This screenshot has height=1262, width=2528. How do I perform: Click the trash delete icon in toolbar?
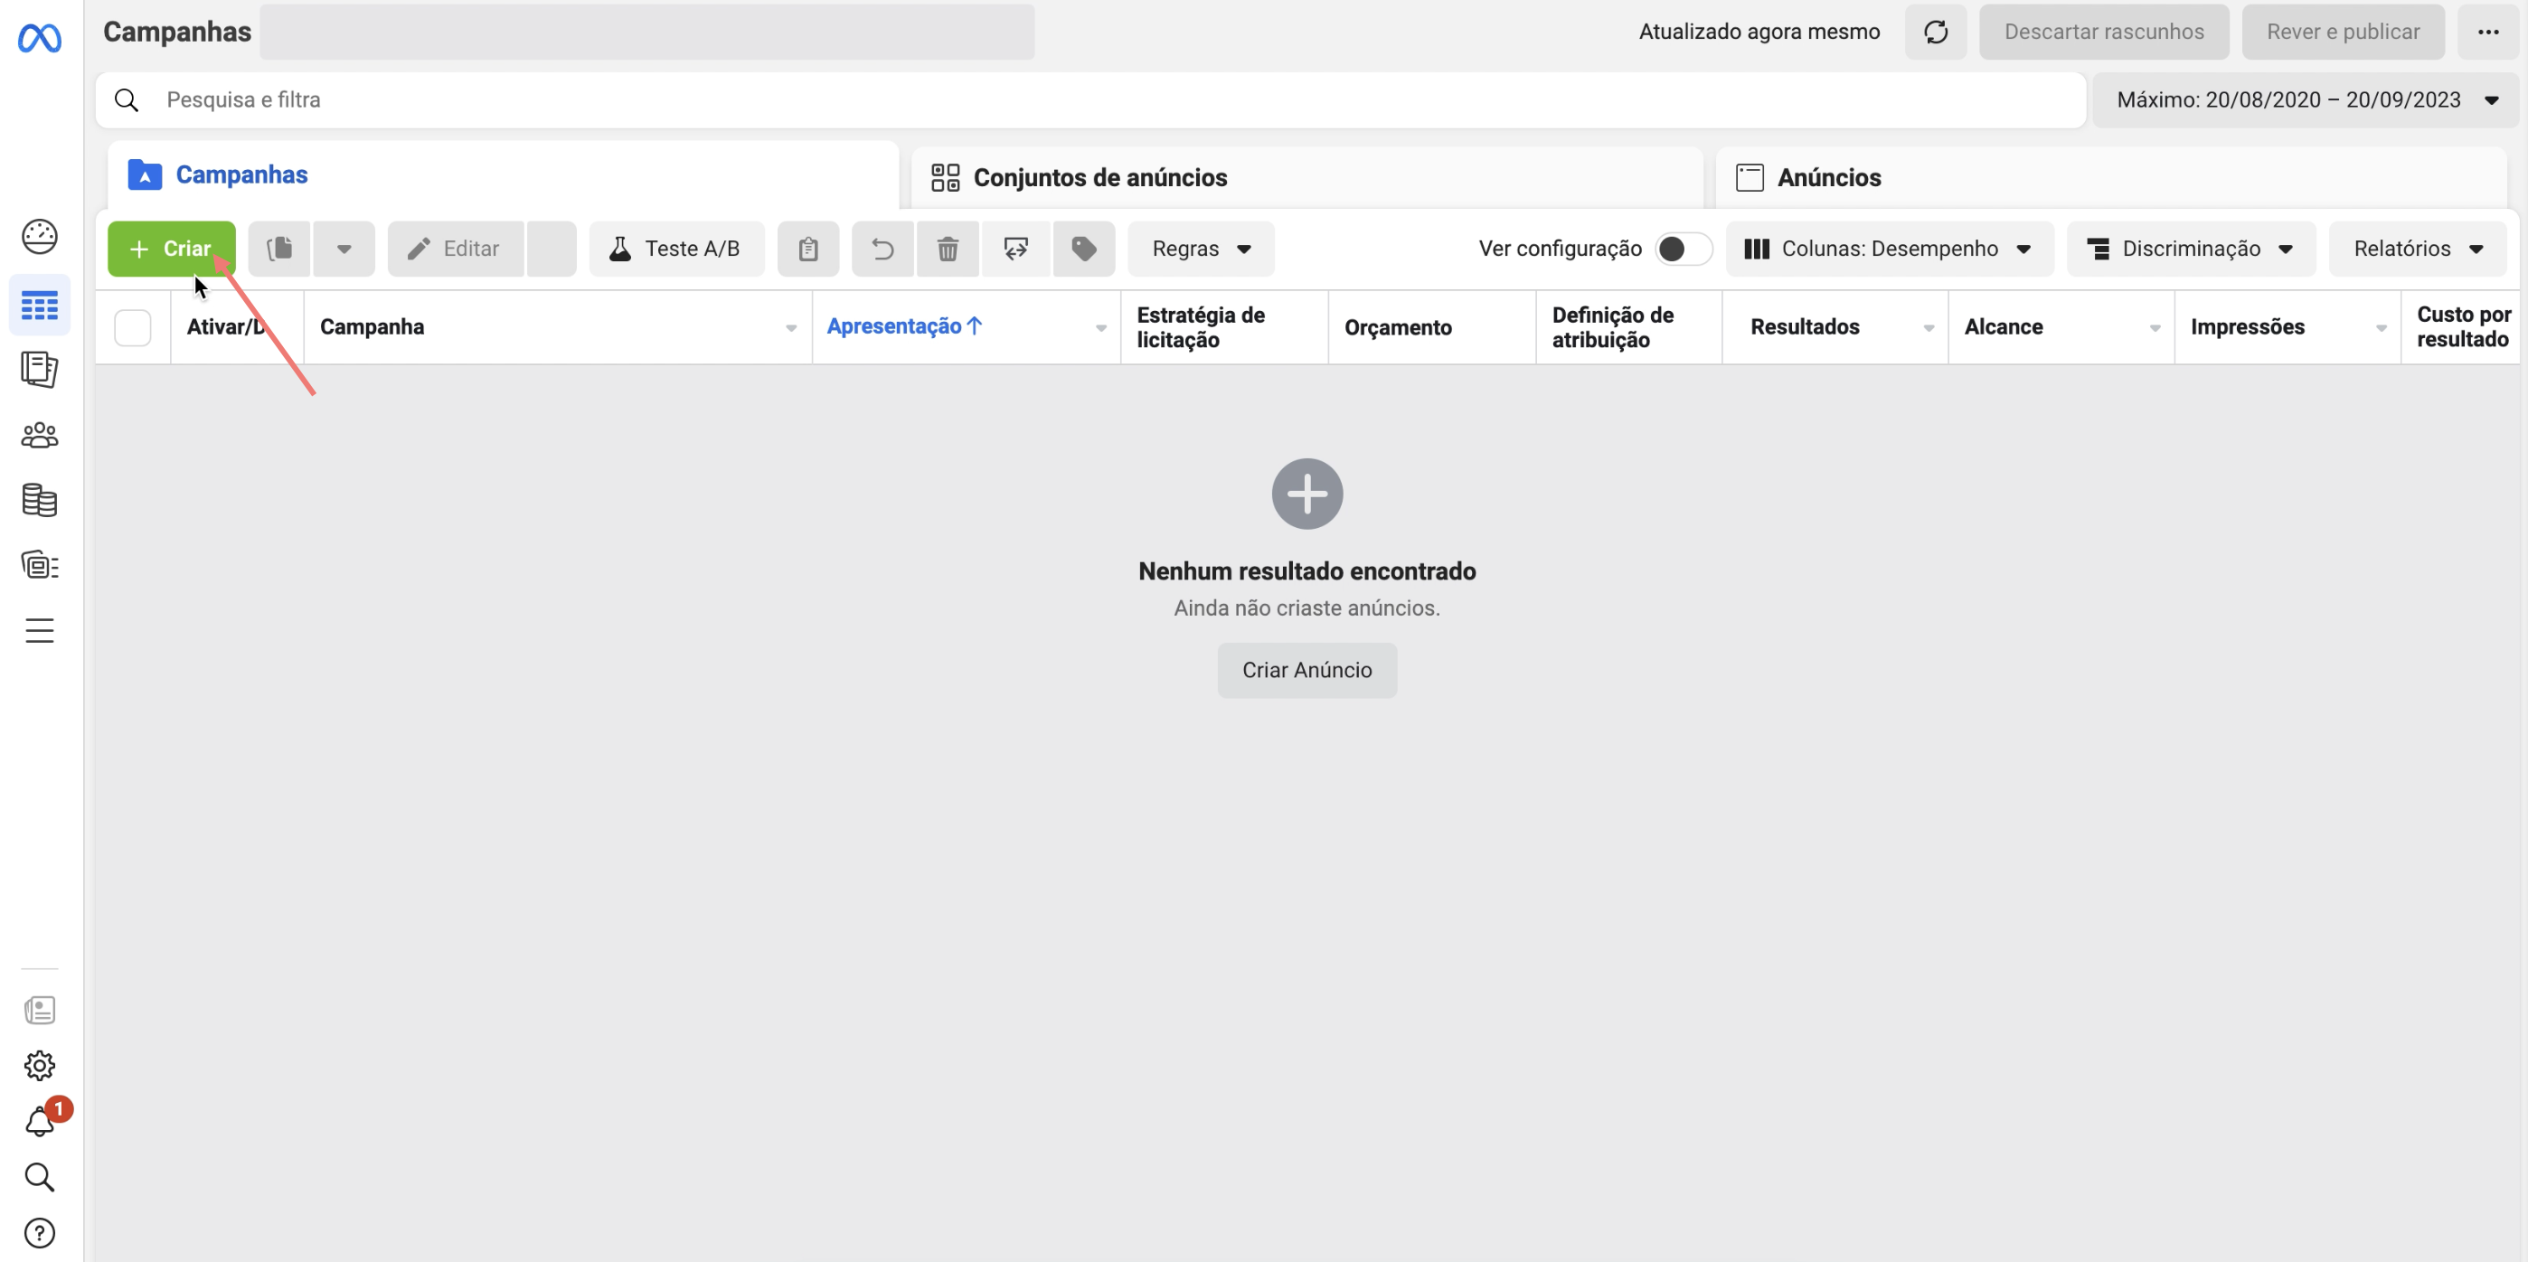[x=947, y=250]
